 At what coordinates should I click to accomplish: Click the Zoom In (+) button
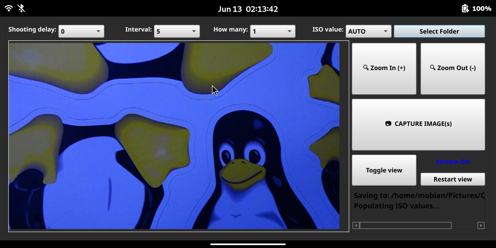pyautogui.click(x=384, y=69)
